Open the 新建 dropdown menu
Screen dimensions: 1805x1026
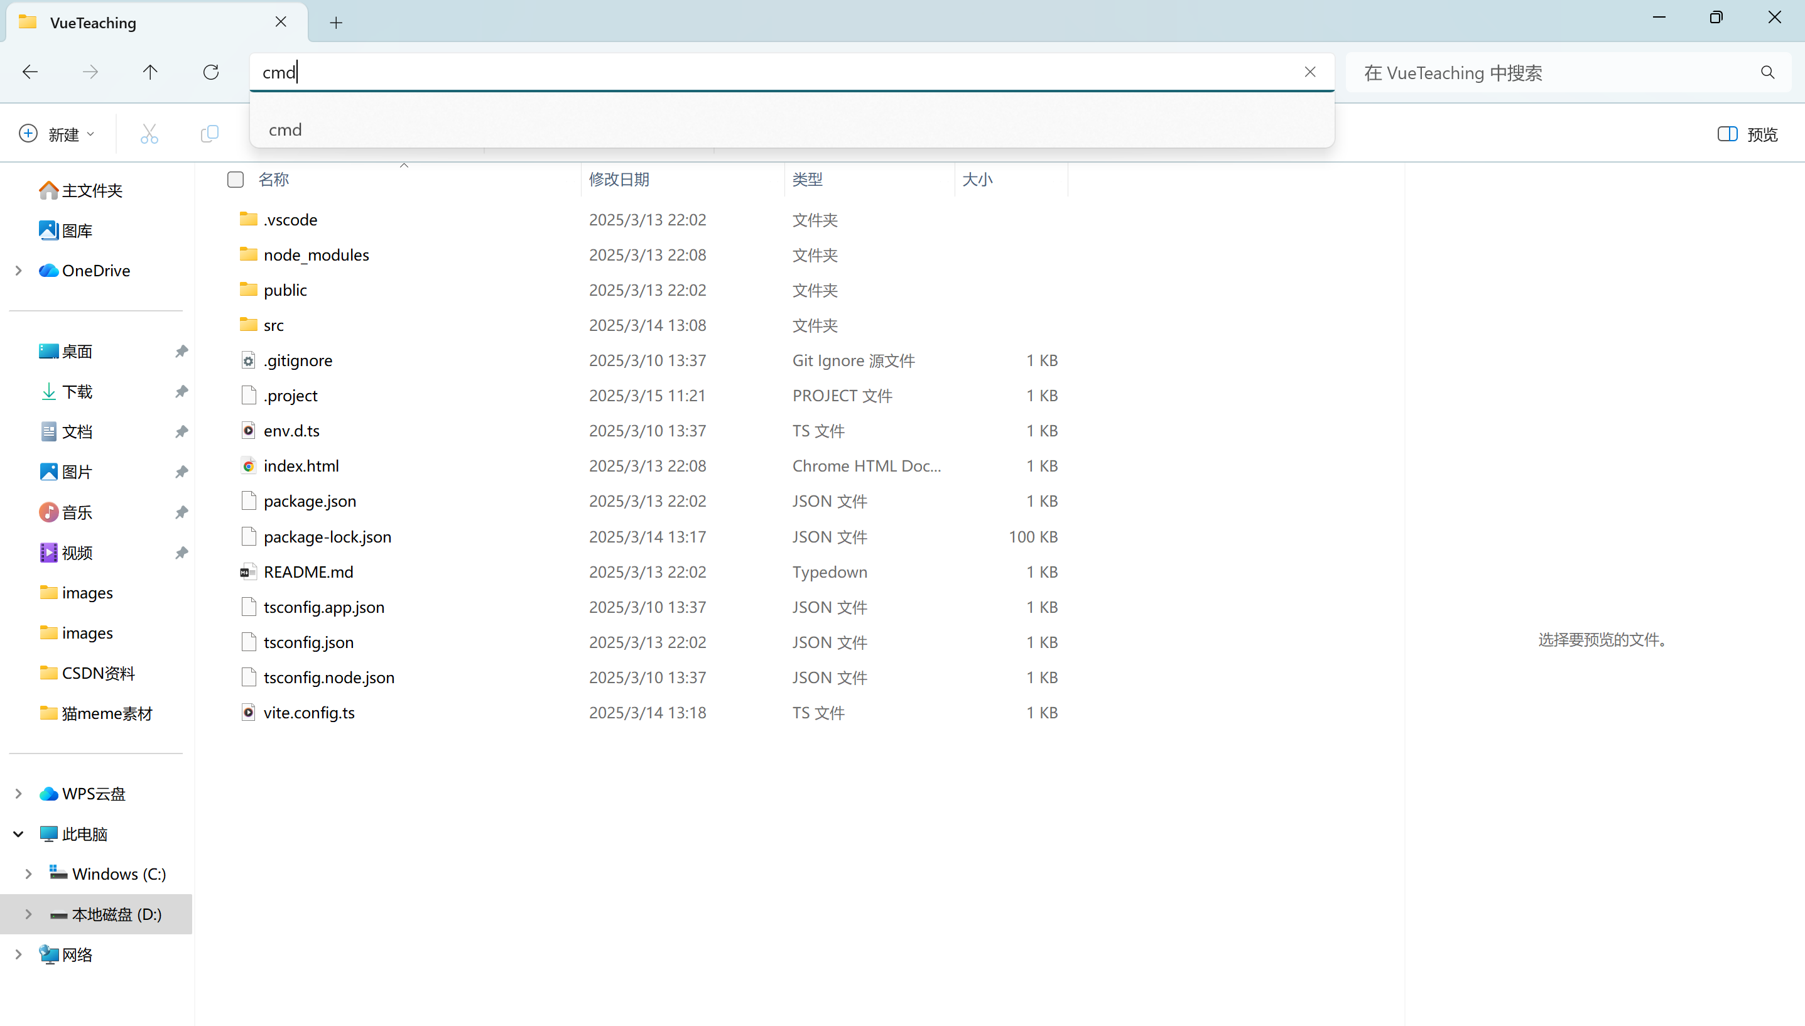(x=57, y=134)
